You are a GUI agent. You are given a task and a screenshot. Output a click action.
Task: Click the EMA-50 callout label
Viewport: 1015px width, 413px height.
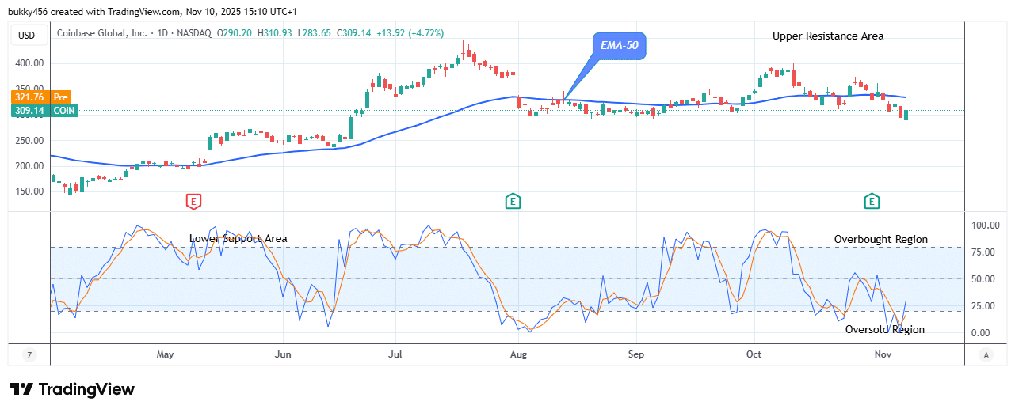(619, 47)
